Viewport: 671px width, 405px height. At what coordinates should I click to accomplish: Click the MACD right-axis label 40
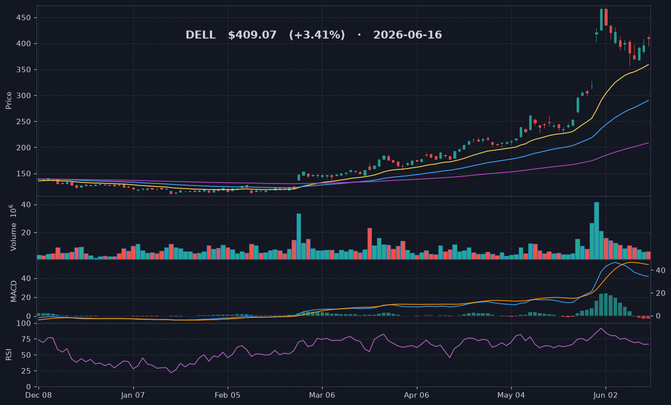(660, 270)
